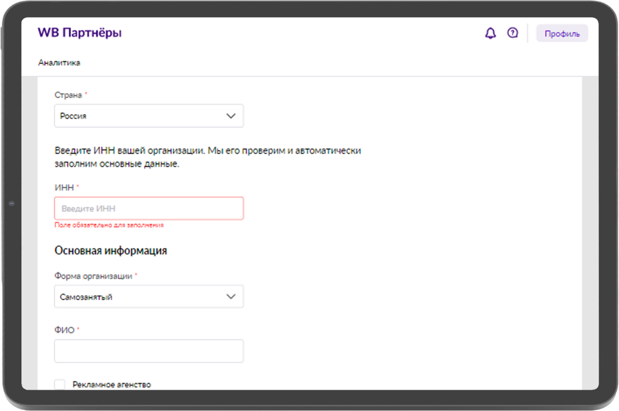Click the chevron arrow in Форма организации field

tap(230, 296)
